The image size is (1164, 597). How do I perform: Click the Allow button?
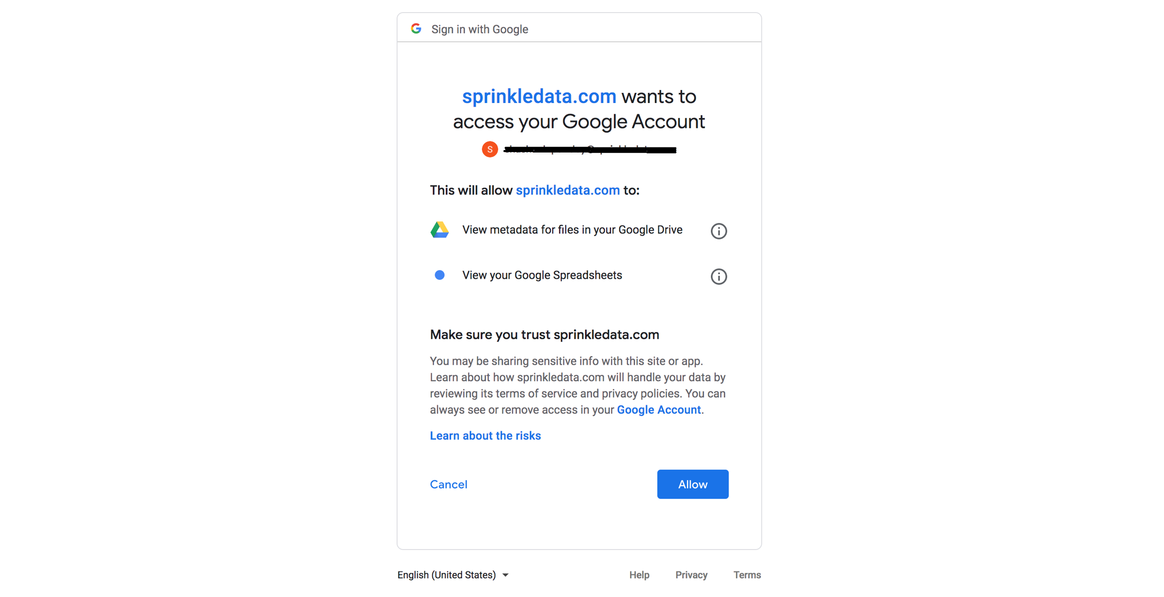tap(692, 484)
